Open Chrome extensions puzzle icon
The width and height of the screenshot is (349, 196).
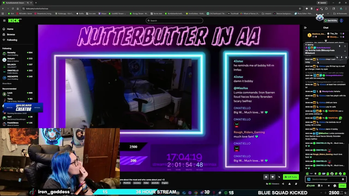click(x=326, y=8)
